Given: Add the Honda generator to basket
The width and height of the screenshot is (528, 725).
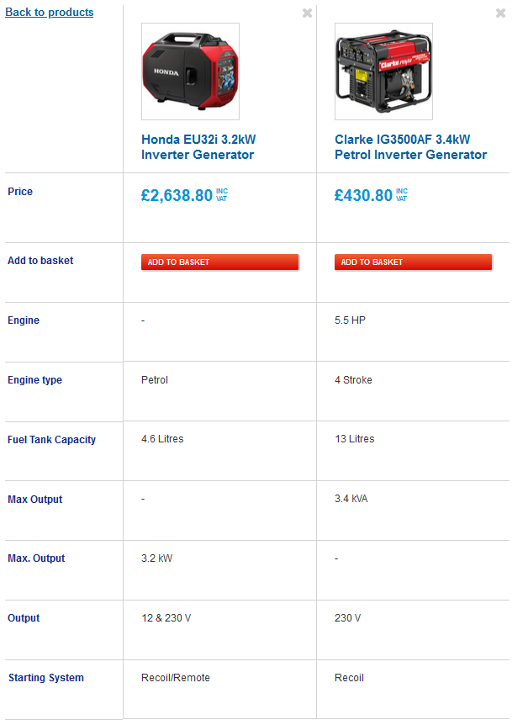Looking at the screenshot, I should point(219,262).
